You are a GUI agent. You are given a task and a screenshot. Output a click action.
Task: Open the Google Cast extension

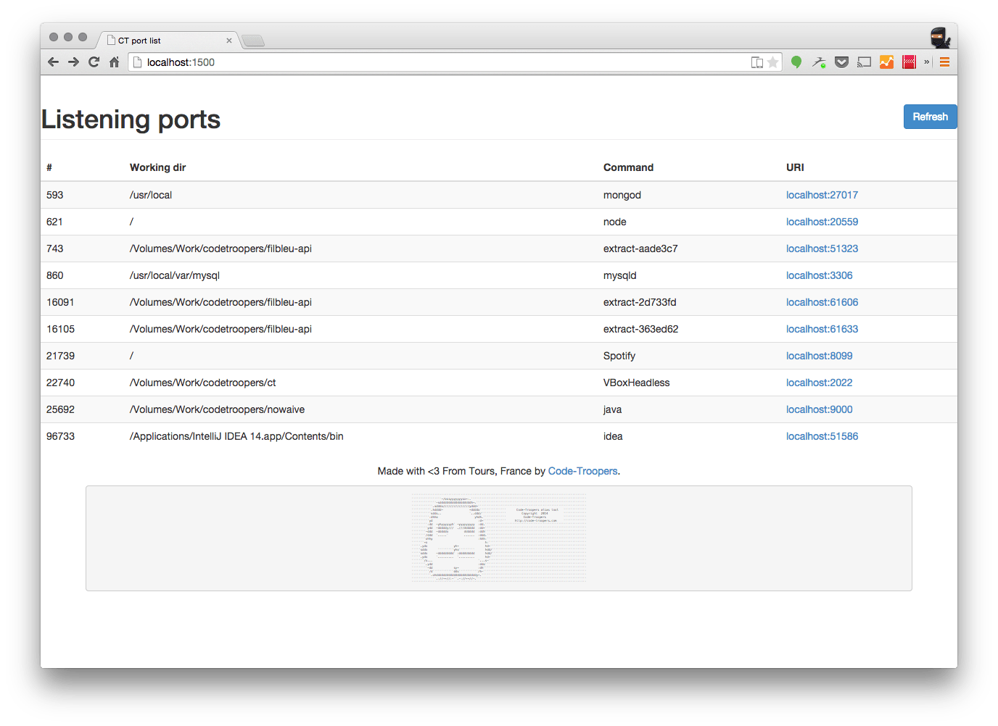pyautogui.click(x=864, y=62)
